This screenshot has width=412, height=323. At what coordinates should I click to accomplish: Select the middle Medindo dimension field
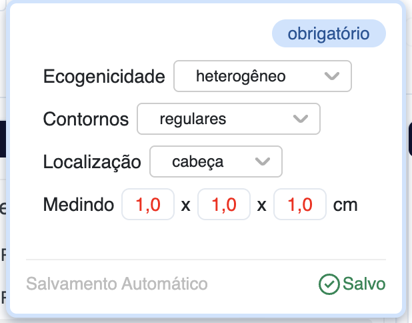click(224, 205)
